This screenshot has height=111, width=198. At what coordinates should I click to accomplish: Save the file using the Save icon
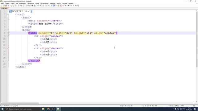6,6
